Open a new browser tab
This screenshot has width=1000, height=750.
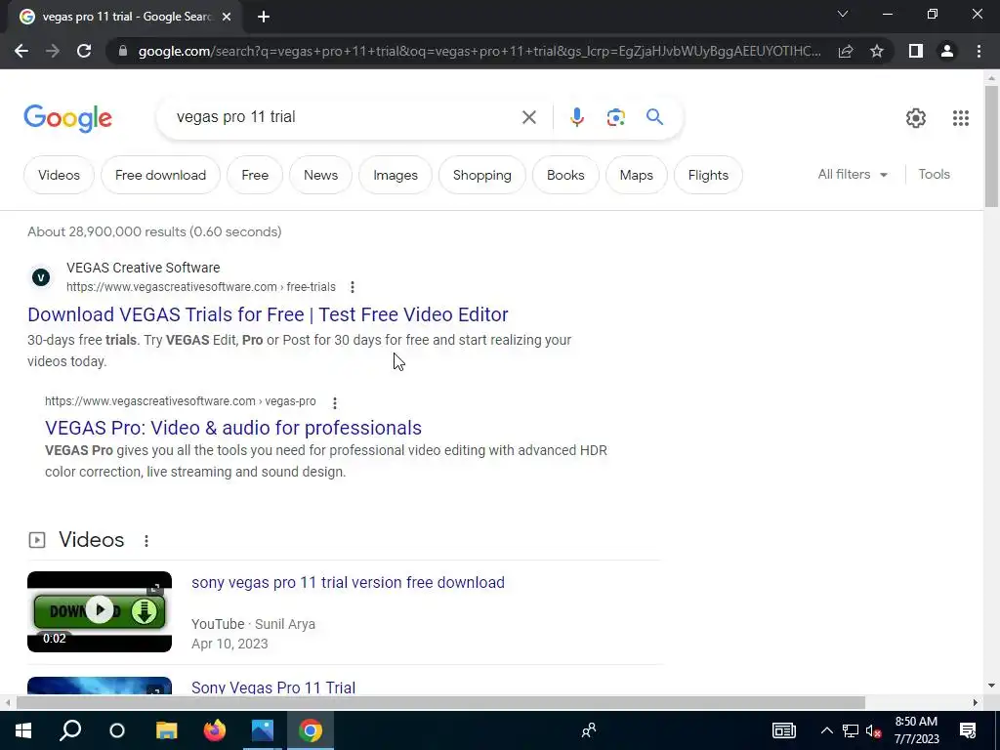point(264,18)
